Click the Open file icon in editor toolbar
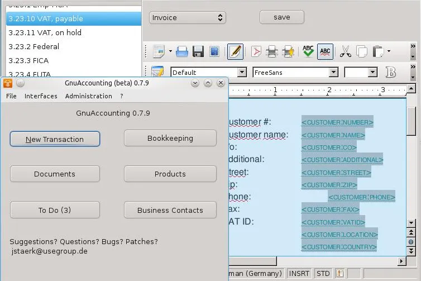421x281 pixels. coord(182,51)
